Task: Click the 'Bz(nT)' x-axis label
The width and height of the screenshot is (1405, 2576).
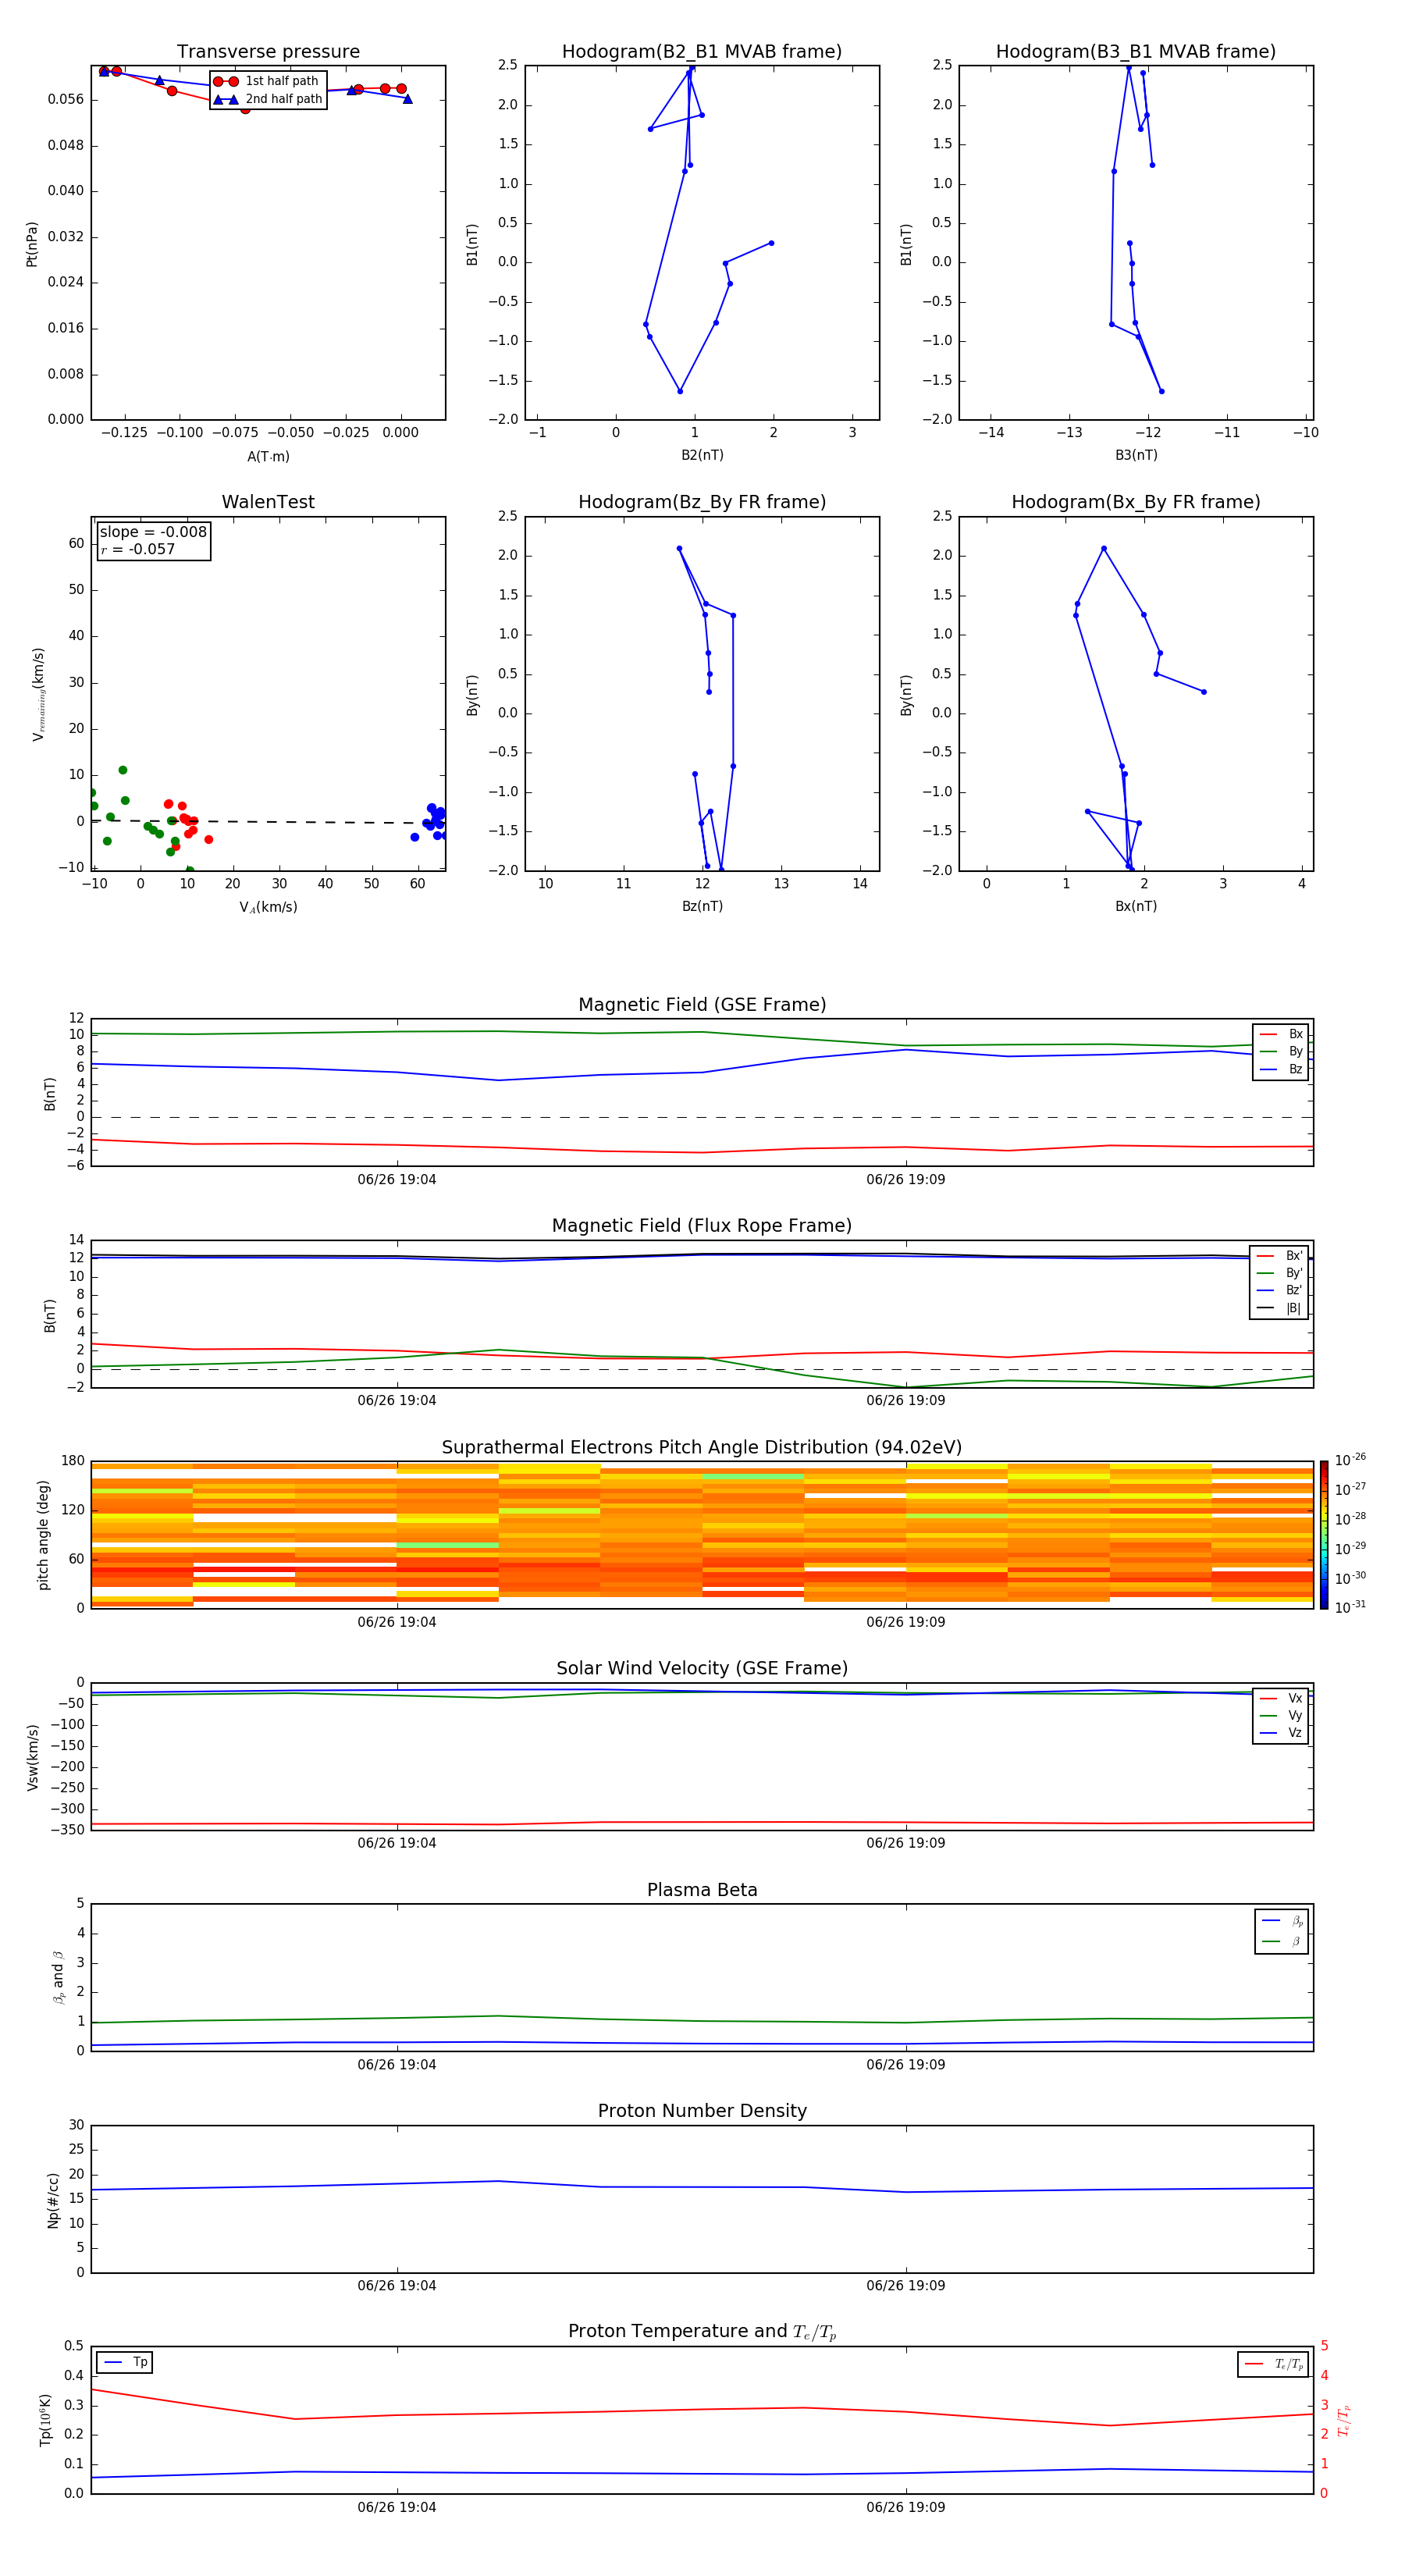Action: (702, 906)
